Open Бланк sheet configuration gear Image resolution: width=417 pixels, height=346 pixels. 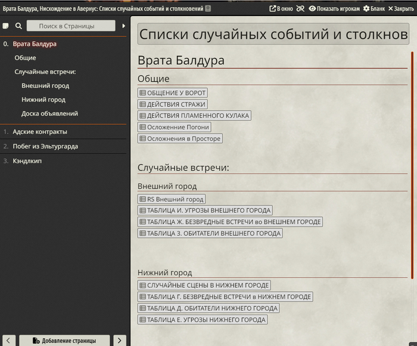[374, 9]
